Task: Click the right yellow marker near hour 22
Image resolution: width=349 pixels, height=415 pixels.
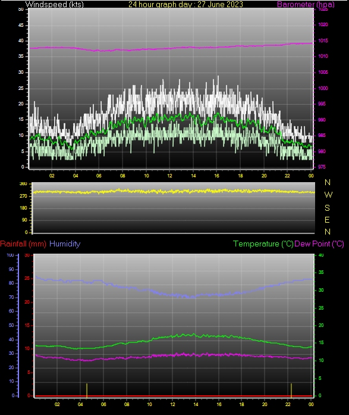Action: pyautogui.click(x=291, y=390)
